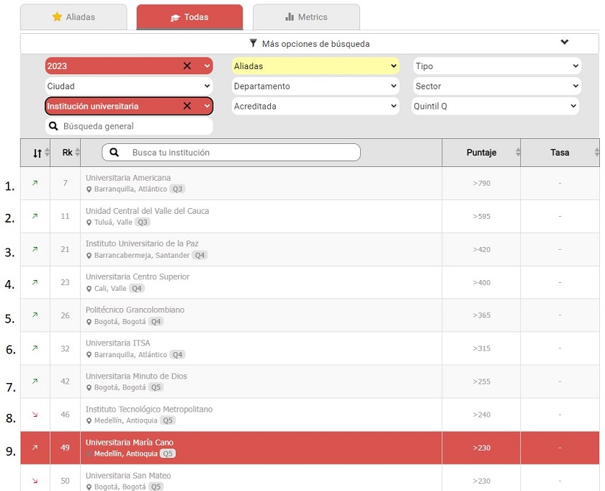Image resolution: width=605 pixels, height=491 pixels.
Task: Click Universitaria Americana's green trend arrow
Action: coord(35,183)
